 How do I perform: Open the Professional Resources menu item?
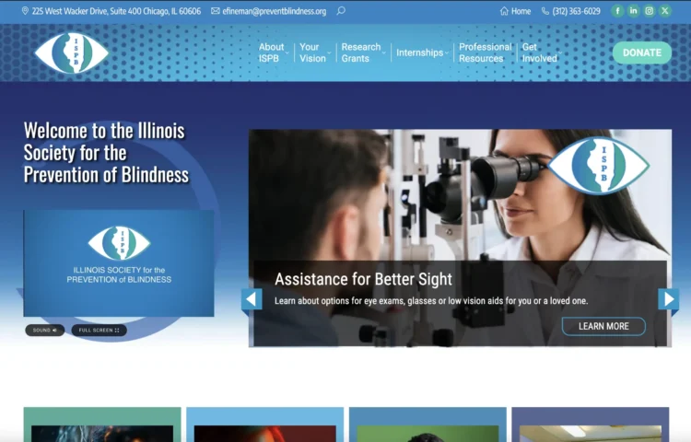click(485, 52)
